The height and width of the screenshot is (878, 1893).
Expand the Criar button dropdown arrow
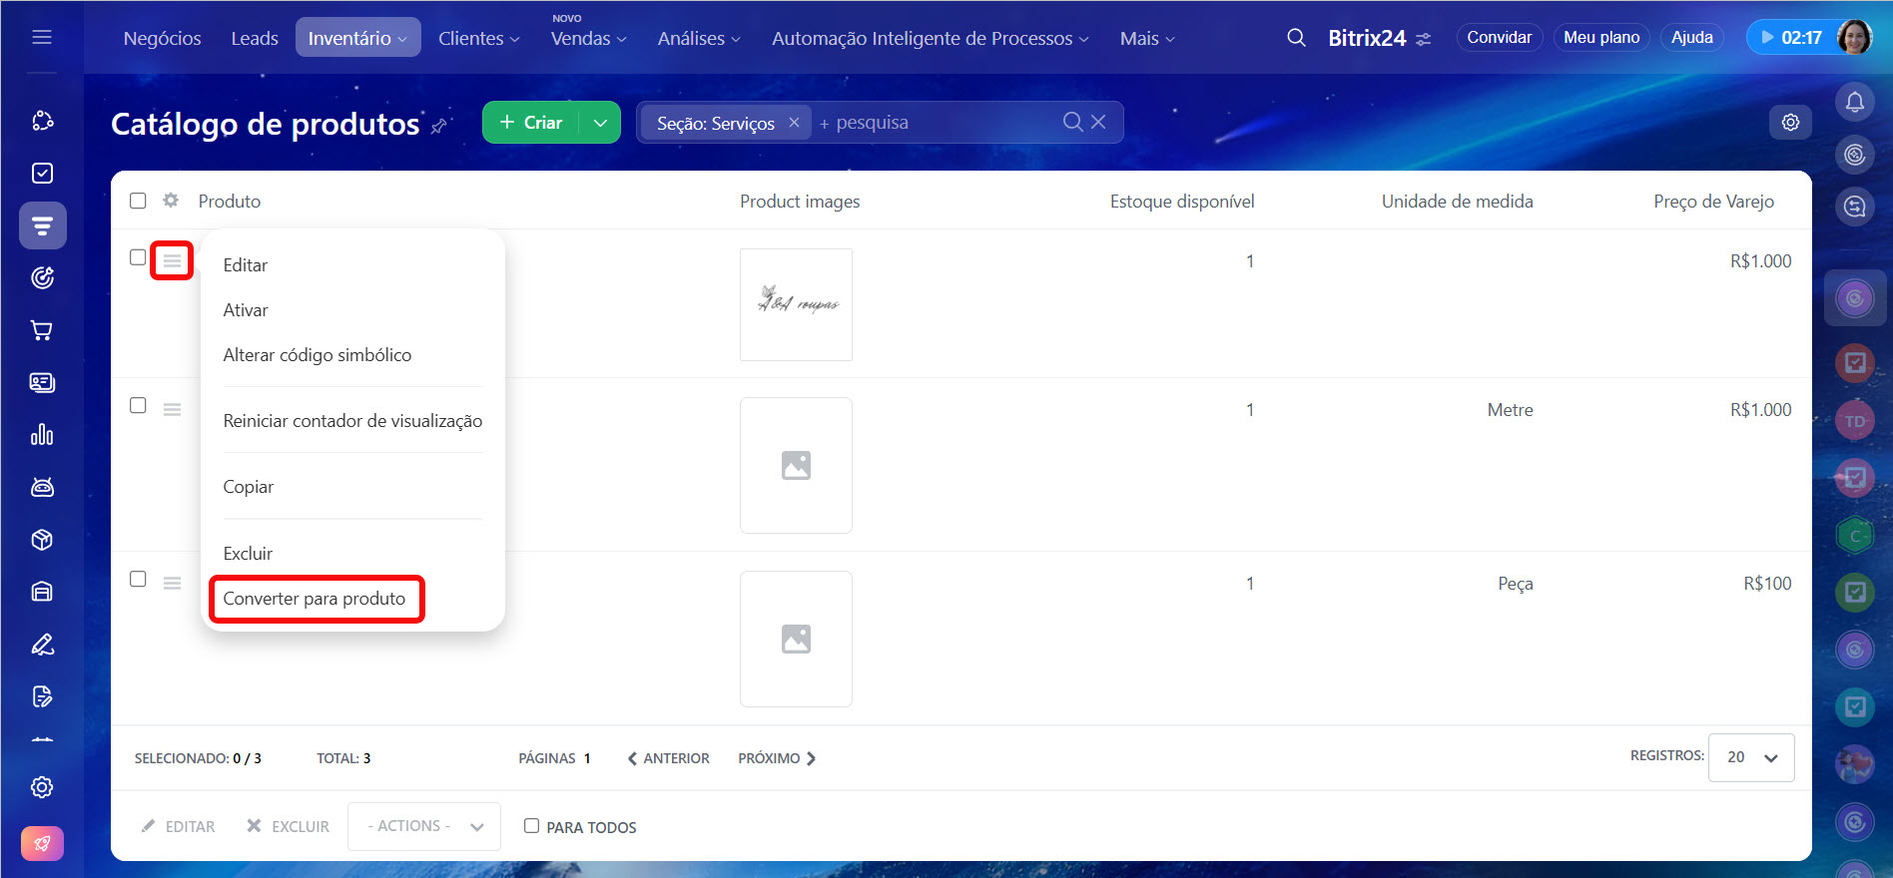point(600,123)
